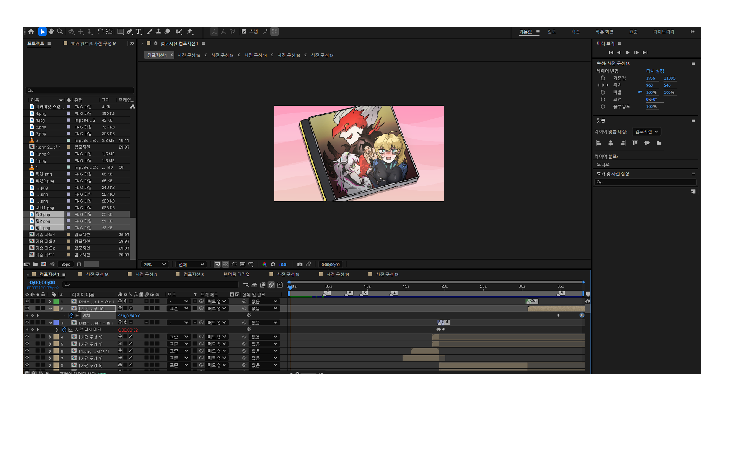Select the Hand tool
The width and height of the screenshot is (737, 451).
coord(51,32)
